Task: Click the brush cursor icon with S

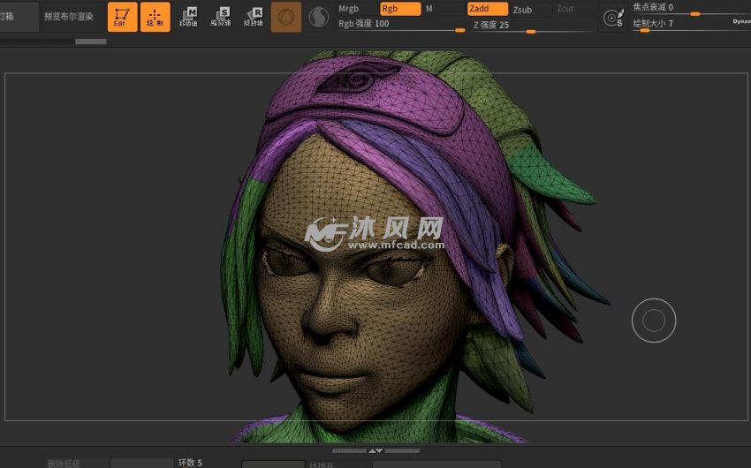Action: point(613,18)
